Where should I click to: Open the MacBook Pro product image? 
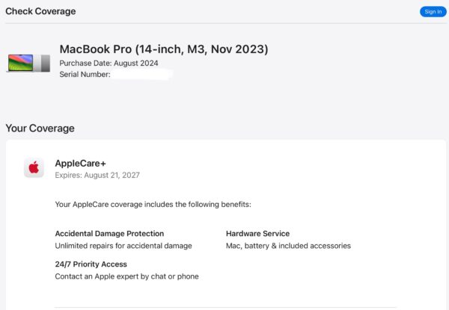click(x=28, y=63)
